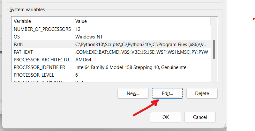Click the Path value starting with C:\Python310

click(x=140, y=44)
